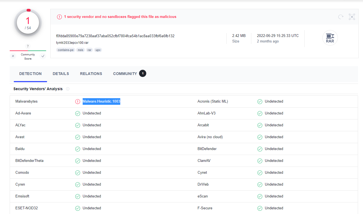Click the Cyren undetected check icon
This screenshot has height=214, width=363.
point(78,184)
